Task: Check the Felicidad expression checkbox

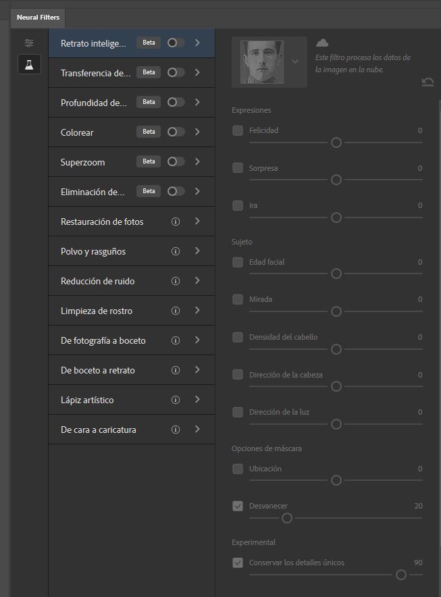Action: click(238, 130)
